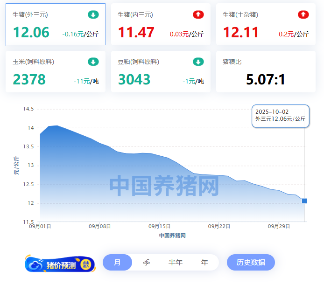This screenshot has width=324, height=285.
Task: Select the 生猪(外三元) price card
Action: [x=55, y=25]
